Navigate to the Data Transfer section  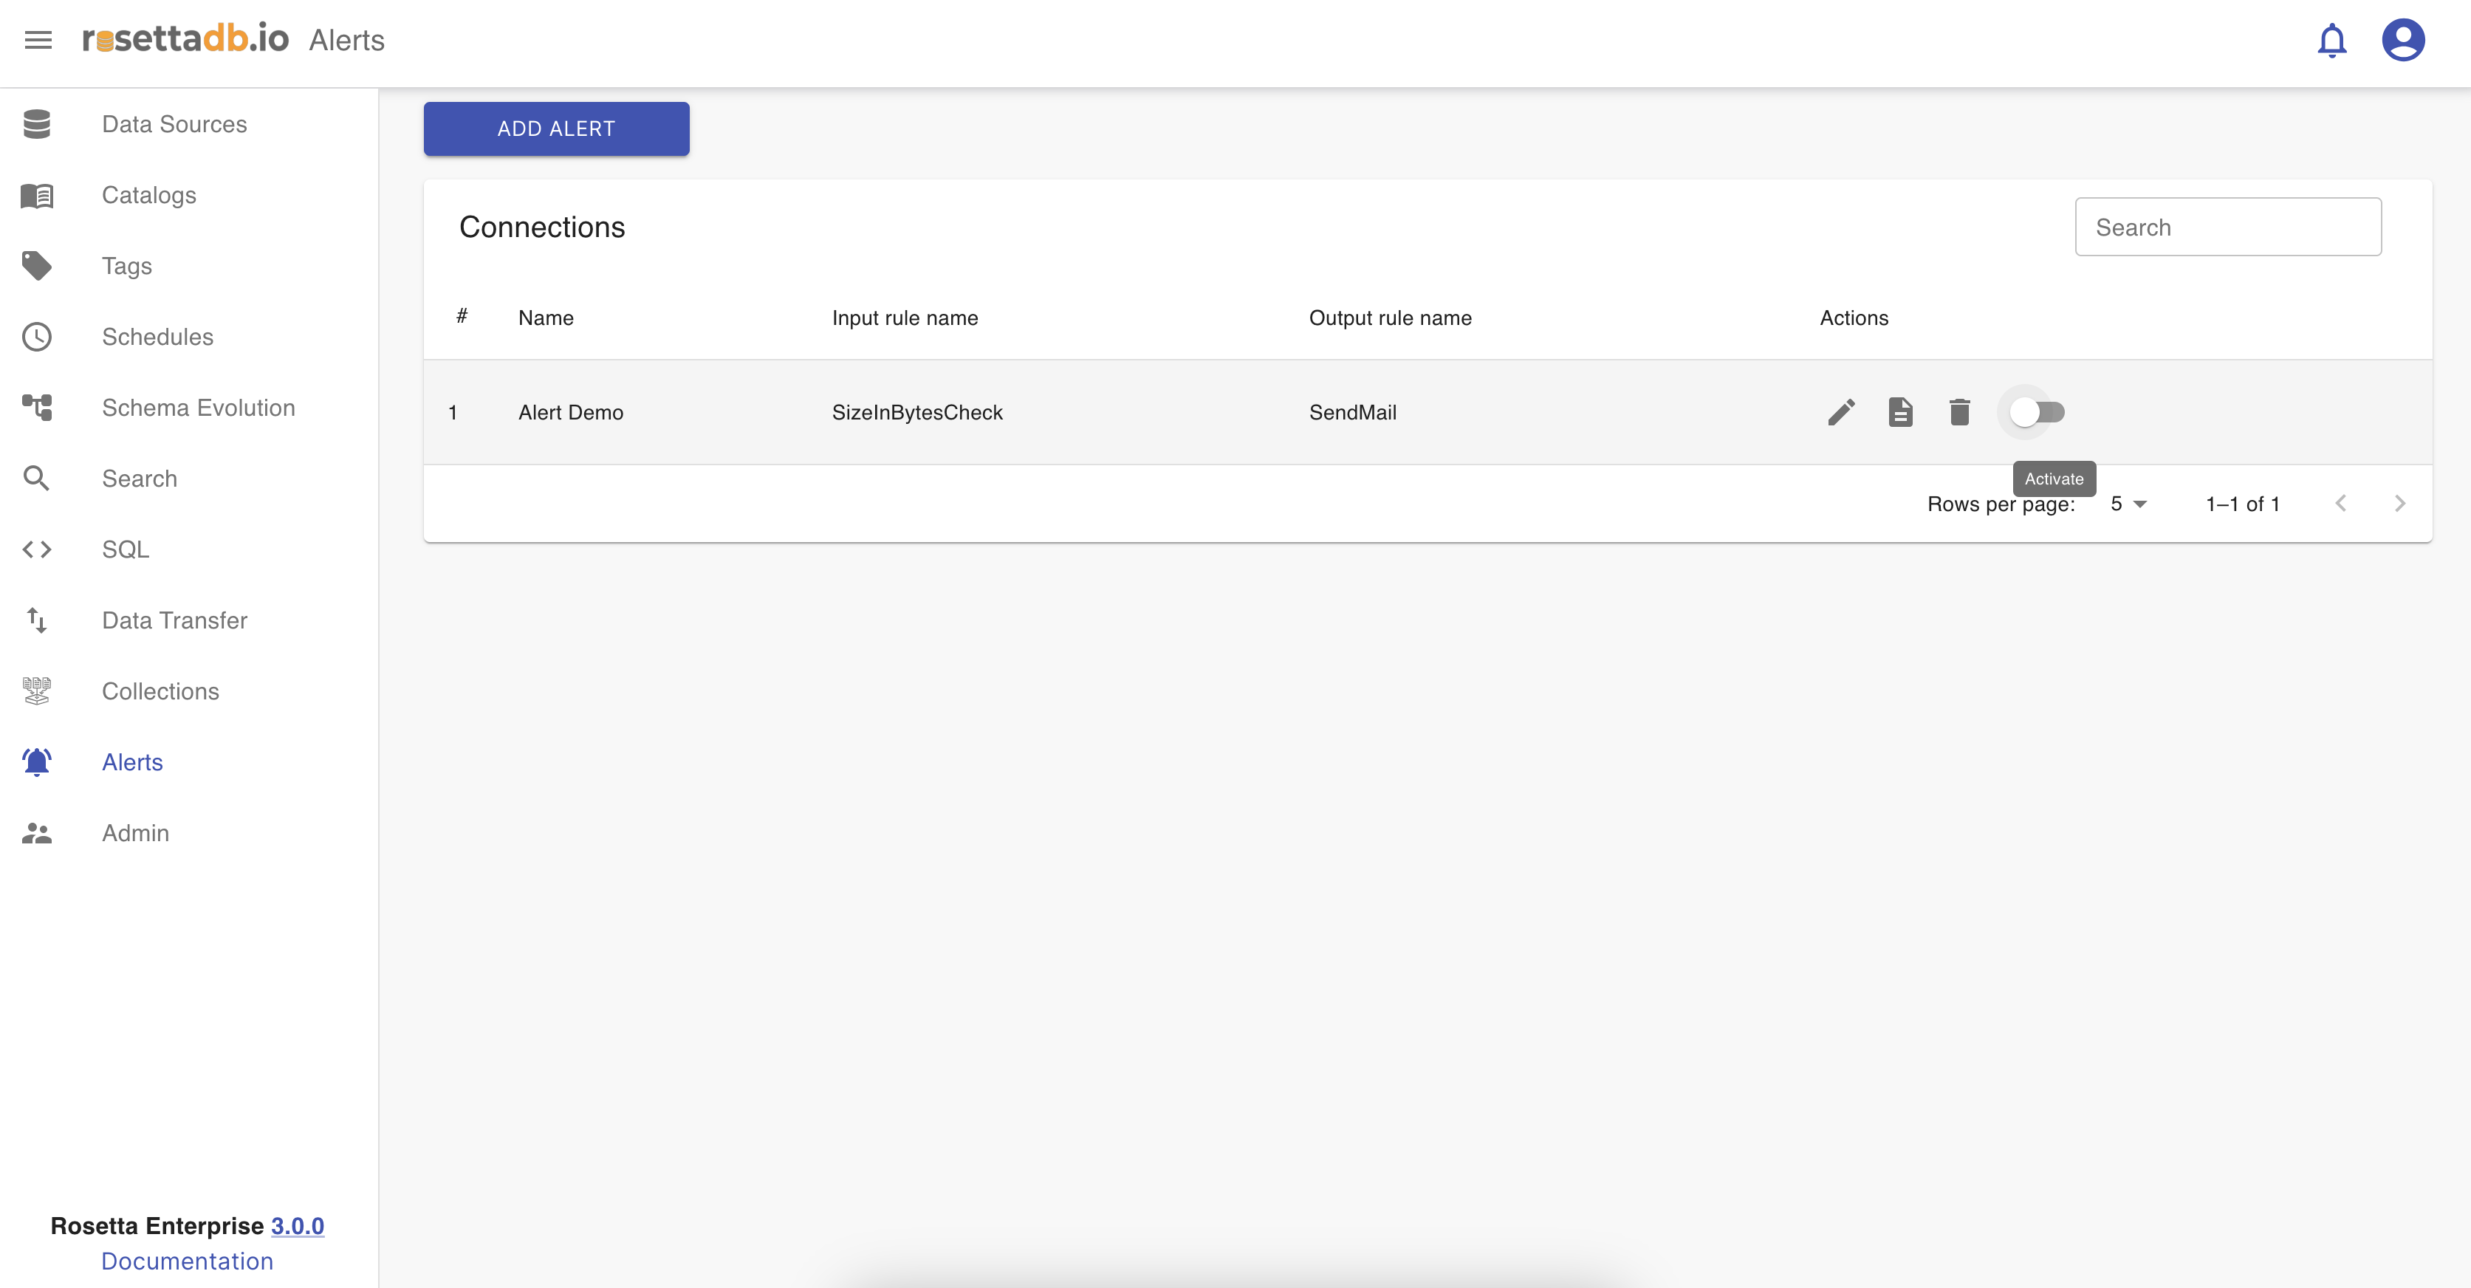(174, 620)
